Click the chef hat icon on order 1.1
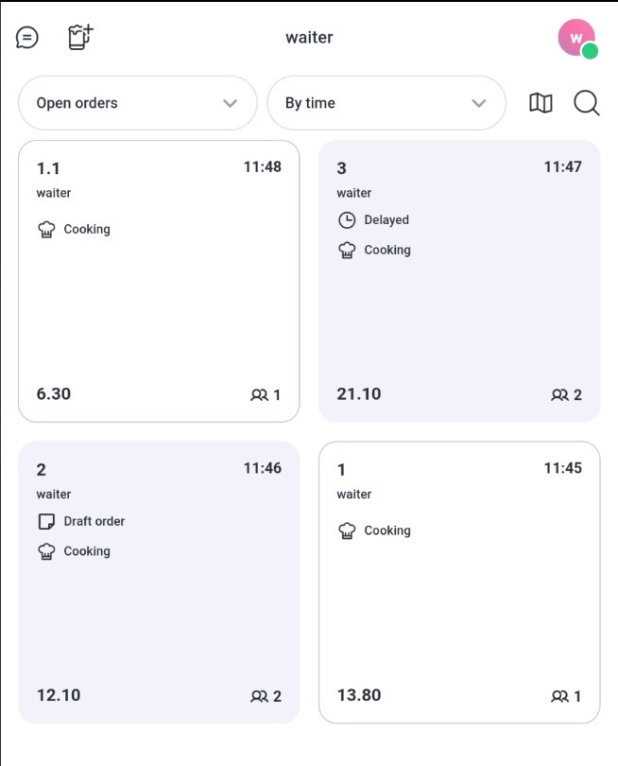This screenshot has height=766, width=618. (x=46, y=229)
